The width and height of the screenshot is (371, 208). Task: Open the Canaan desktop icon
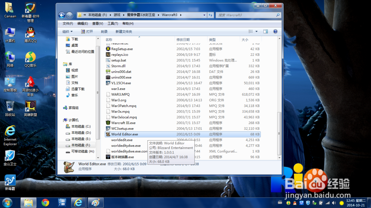pos(10,10)
